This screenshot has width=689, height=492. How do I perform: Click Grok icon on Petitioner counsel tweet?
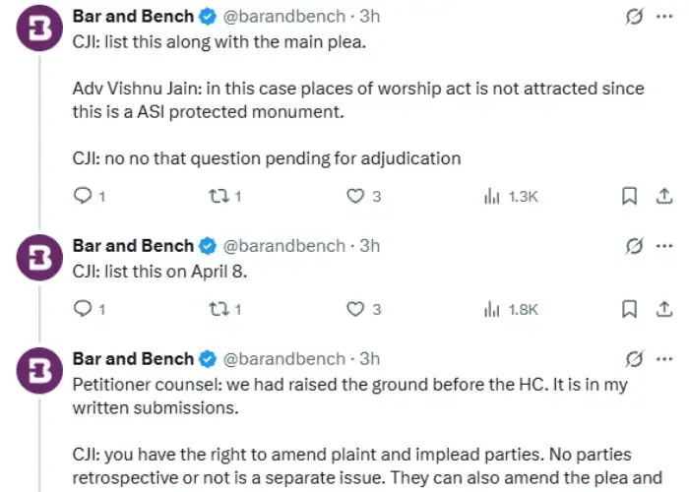(x=634, y=359)
